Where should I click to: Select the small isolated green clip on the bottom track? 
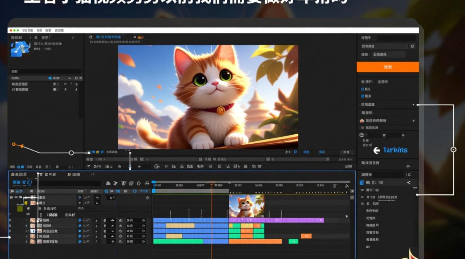click(293, 241)
